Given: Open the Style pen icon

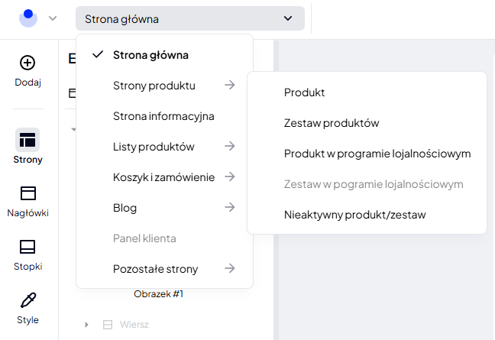Looking at the screenshot, I should (27, 300).
